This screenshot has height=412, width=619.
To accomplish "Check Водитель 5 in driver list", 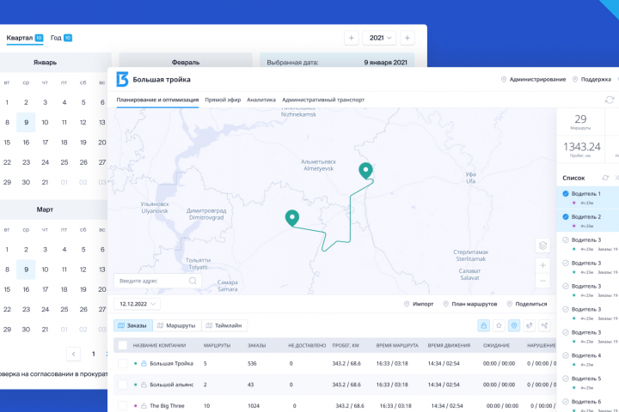I will tap(566, 379).
